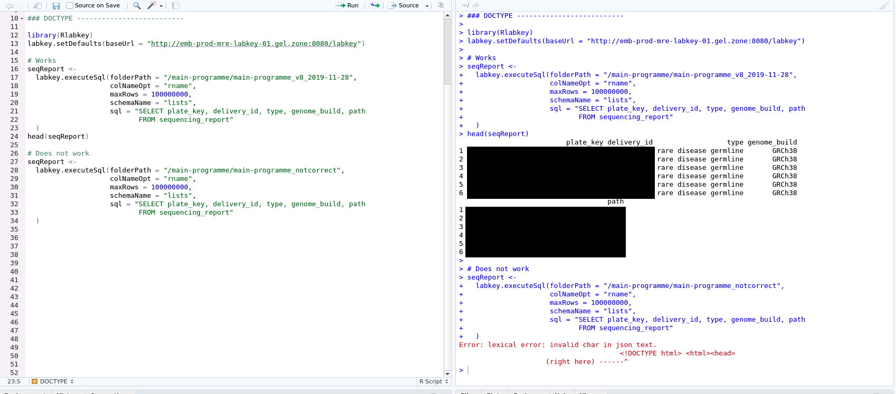Screen dimensions: 896x394
Task: Save the current R script
Action: (56, 6)
